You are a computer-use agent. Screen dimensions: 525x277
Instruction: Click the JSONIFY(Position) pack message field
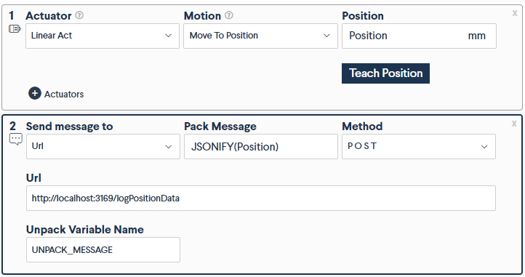point(261,146)
